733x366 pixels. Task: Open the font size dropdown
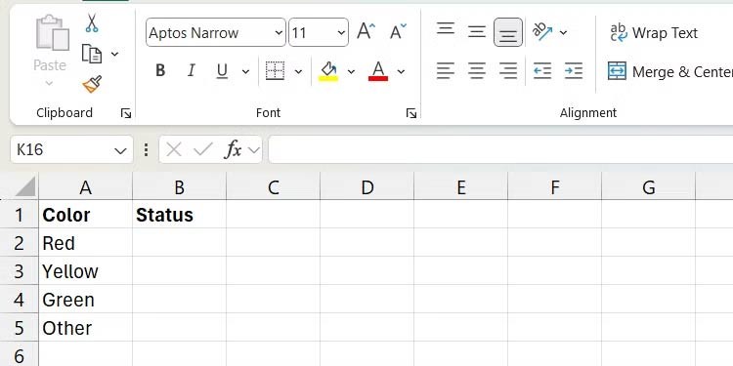coord(341,32)
